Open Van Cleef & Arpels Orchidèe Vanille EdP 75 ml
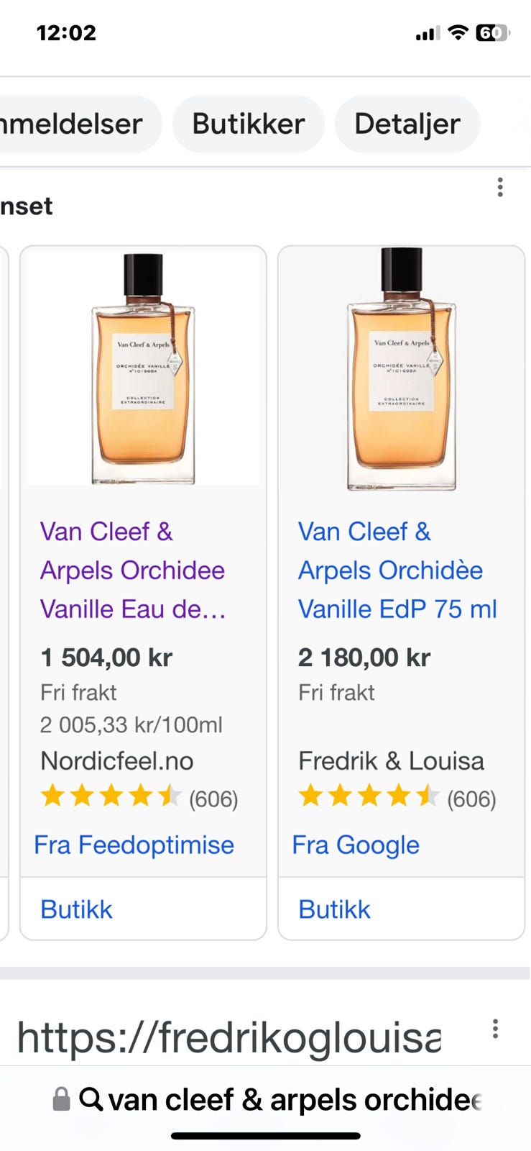Image resolution: width=531 pixels, height=1151 pixels. pyautogui.click(x=397, y=570)
